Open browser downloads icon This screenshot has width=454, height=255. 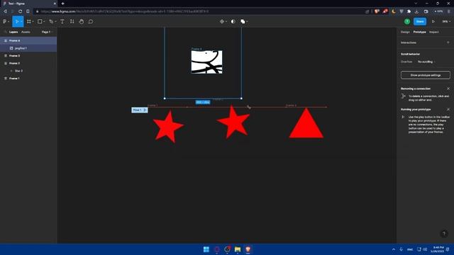[x=416, y=11]
